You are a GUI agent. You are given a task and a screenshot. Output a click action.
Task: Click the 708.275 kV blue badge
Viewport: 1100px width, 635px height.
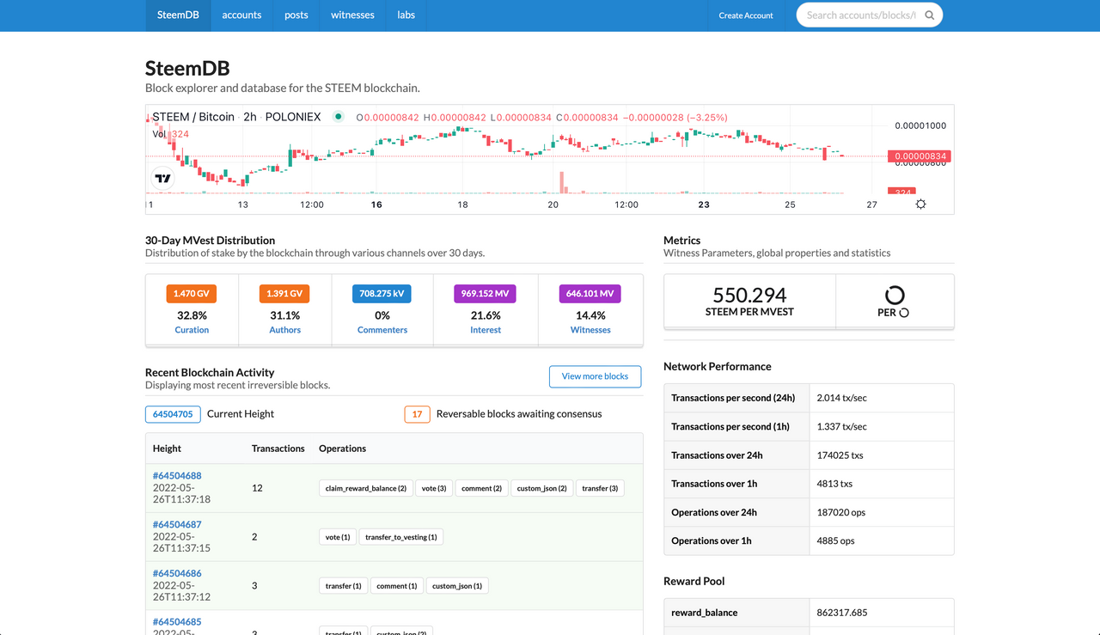[382, 294]
